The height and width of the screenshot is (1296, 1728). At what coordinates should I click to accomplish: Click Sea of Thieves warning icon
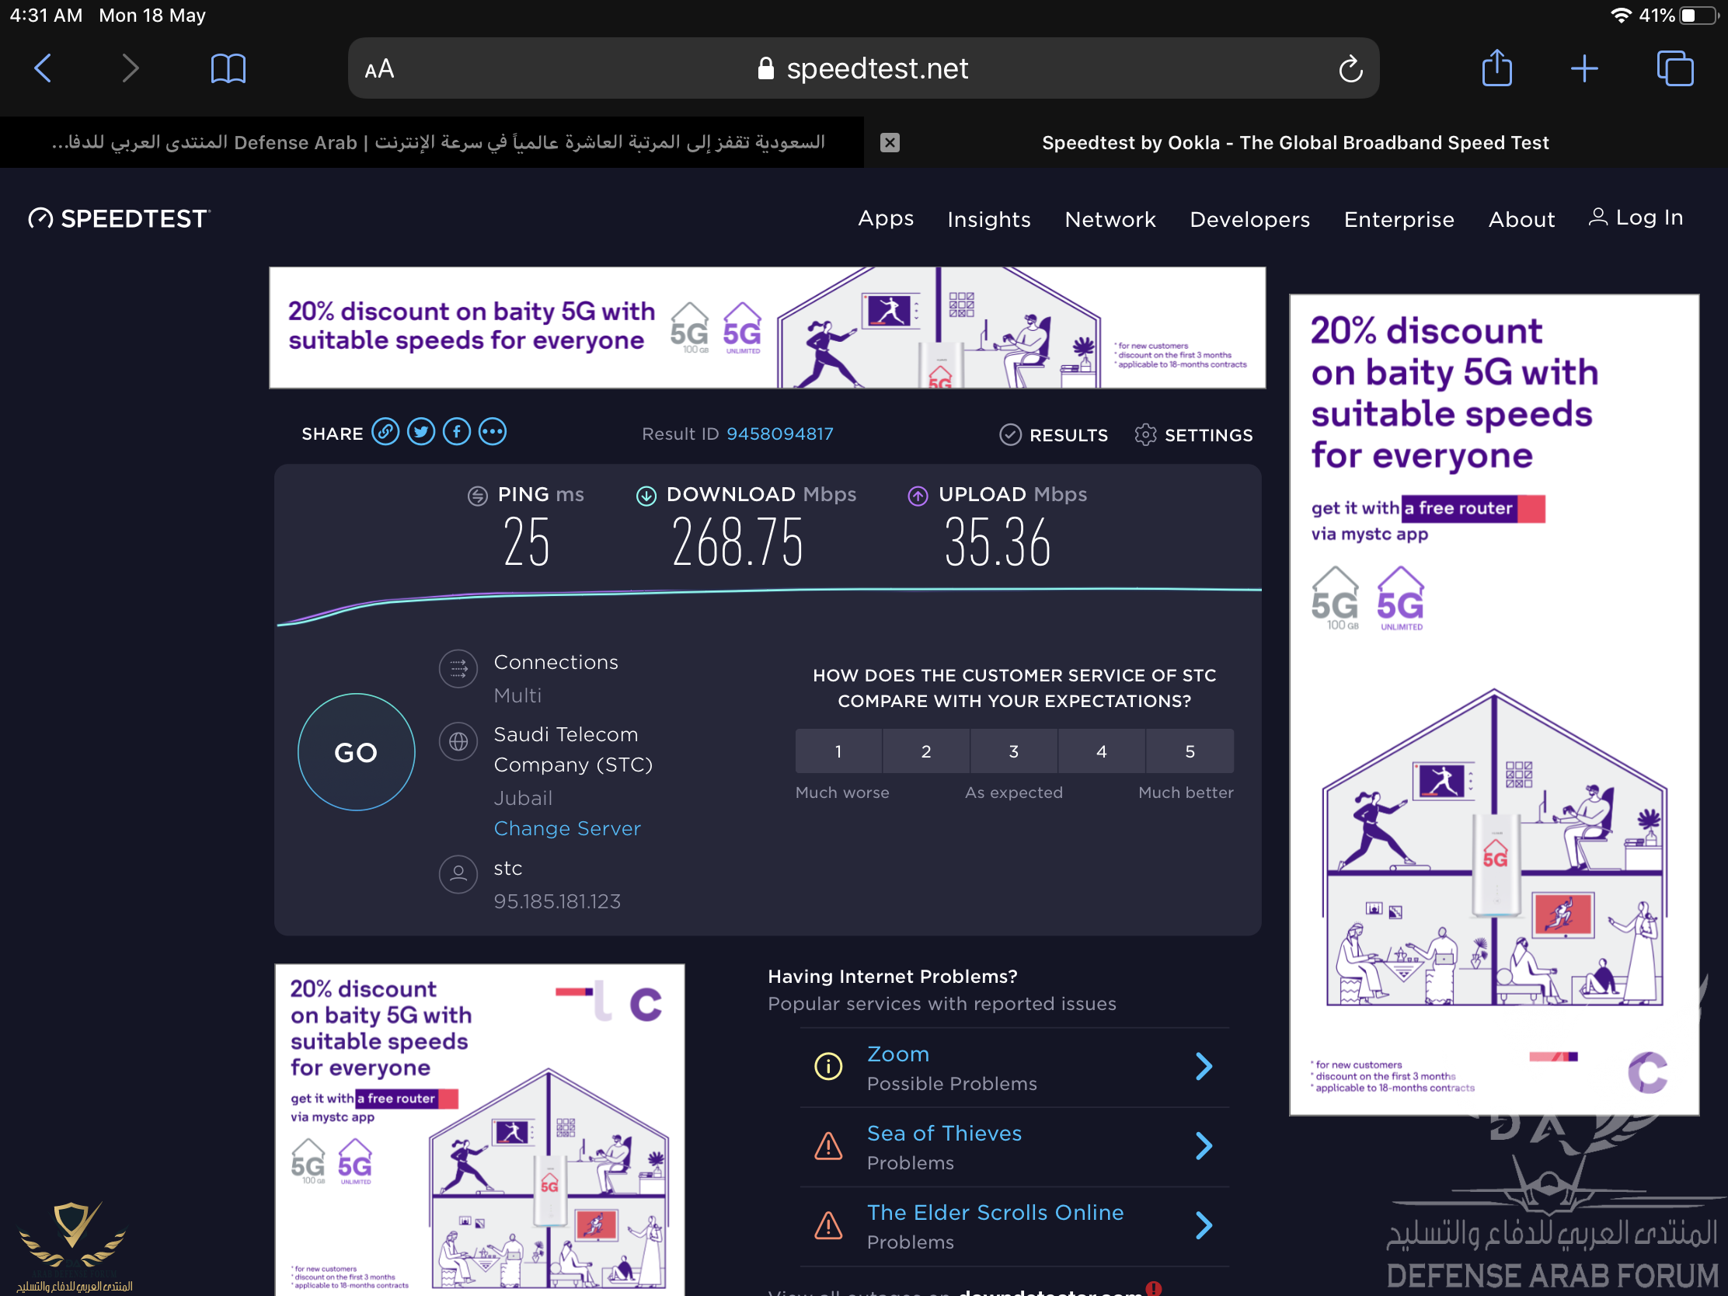click(828, 1146)
